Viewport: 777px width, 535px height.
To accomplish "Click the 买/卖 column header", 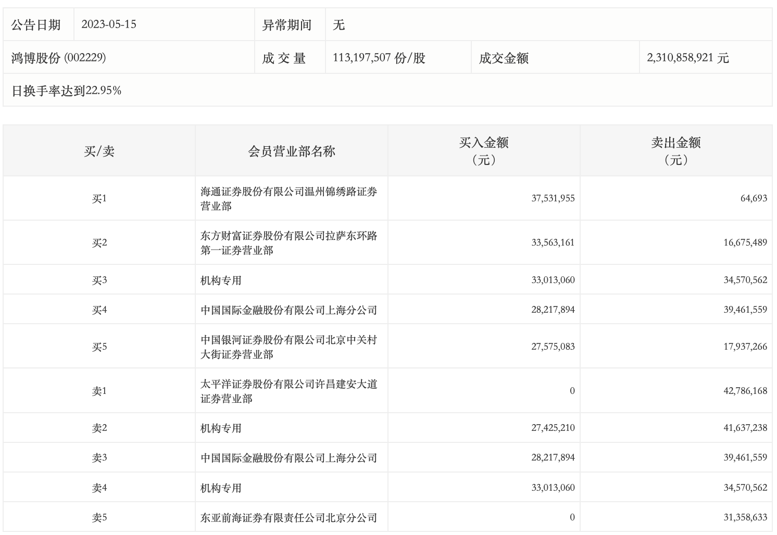I will 99,151.
